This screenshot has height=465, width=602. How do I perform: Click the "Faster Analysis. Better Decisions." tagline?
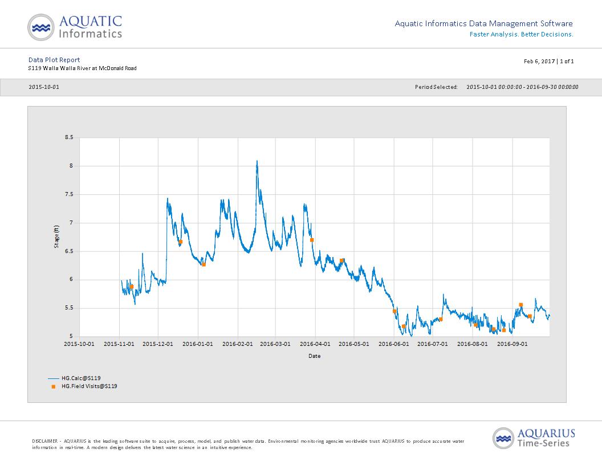[x=522, y=35]
